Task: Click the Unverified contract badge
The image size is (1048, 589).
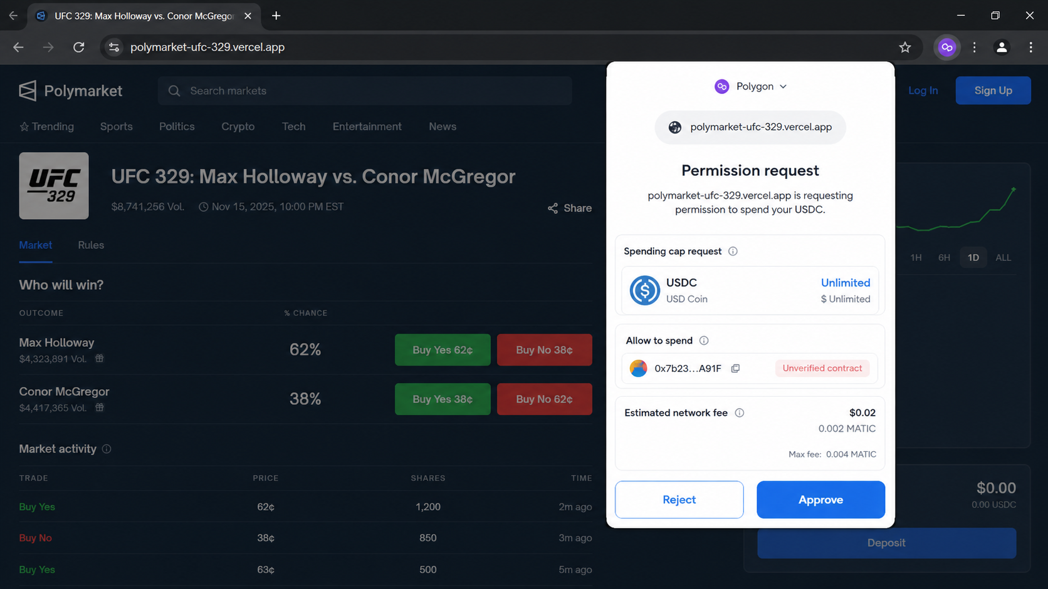Action: click(822, 369)
